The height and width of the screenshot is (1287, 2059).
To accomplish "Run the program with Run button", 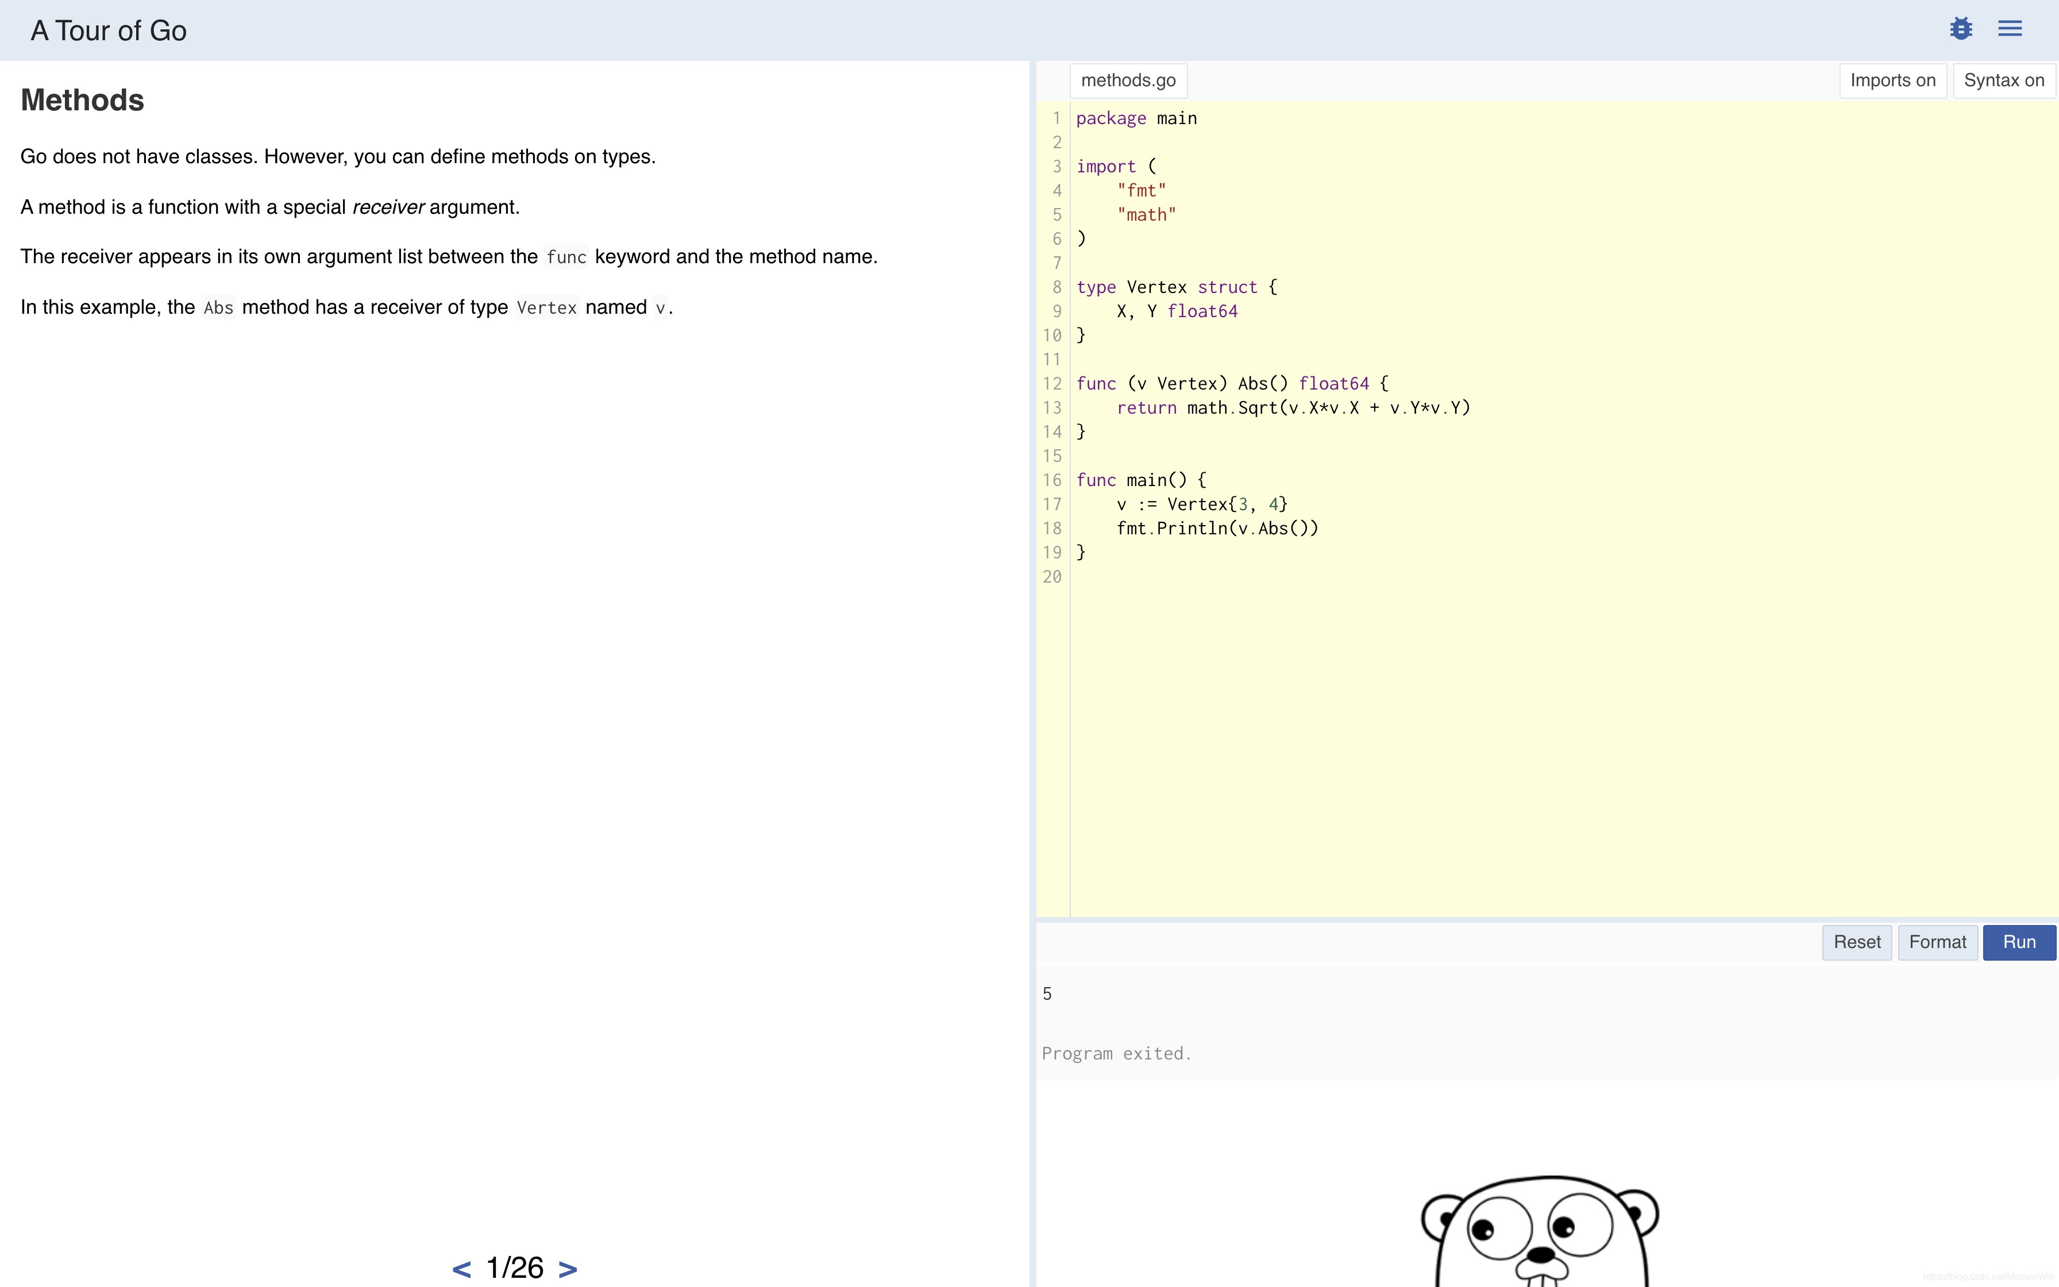I will pyautogui.click(x=2019, y=942).
